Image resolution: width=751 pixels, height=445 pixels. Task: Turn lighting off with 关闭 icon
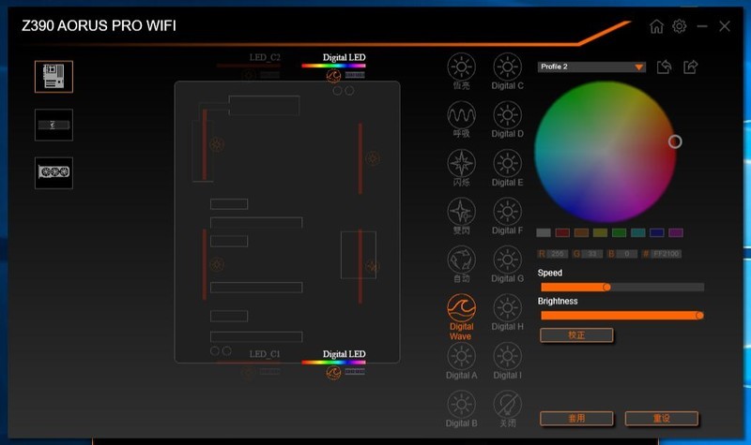point(507,405)
